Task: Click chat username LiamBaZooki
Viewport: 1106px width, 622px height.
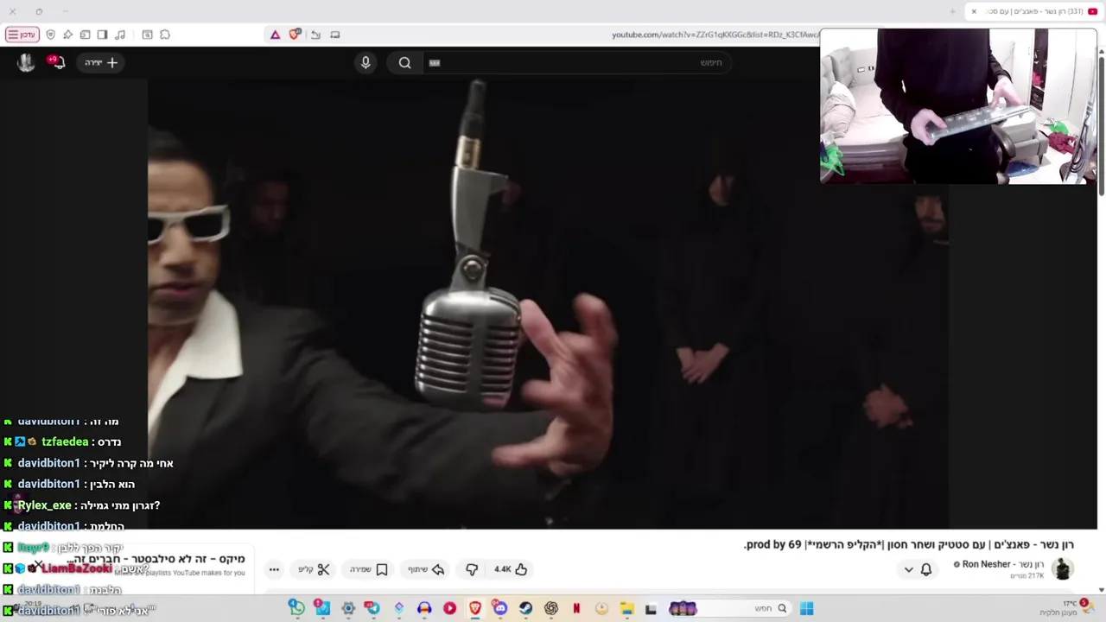Action: pos(77,568)
